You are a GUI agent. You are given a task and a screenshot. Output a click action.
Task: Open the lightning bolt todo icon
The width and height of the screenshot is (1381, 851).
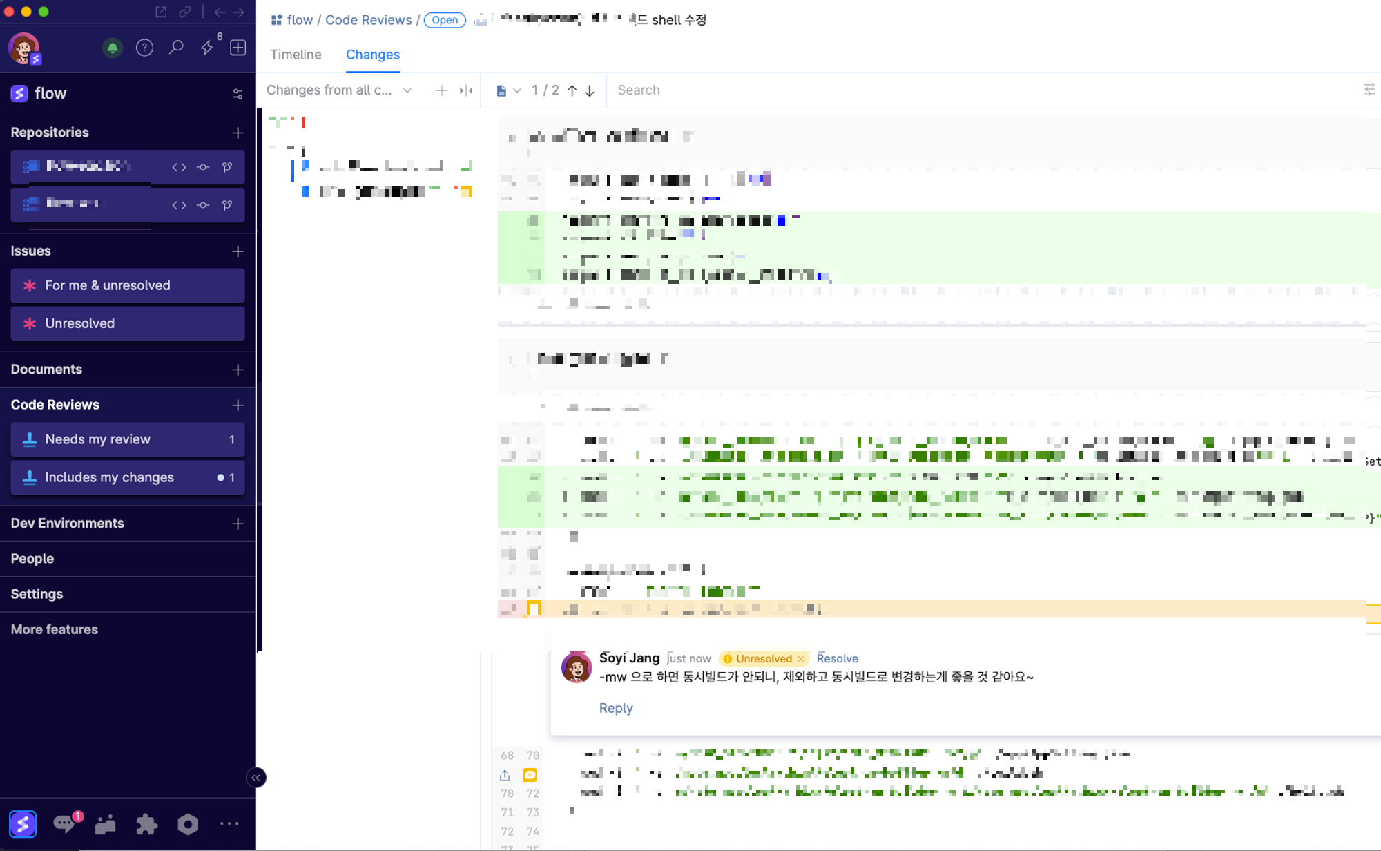tap(207, 48)
